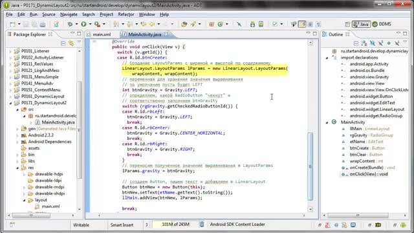This screenshot has width=414, height=233.
Task: Switch to the Java perspective
Action: click(x=361, y=25)
